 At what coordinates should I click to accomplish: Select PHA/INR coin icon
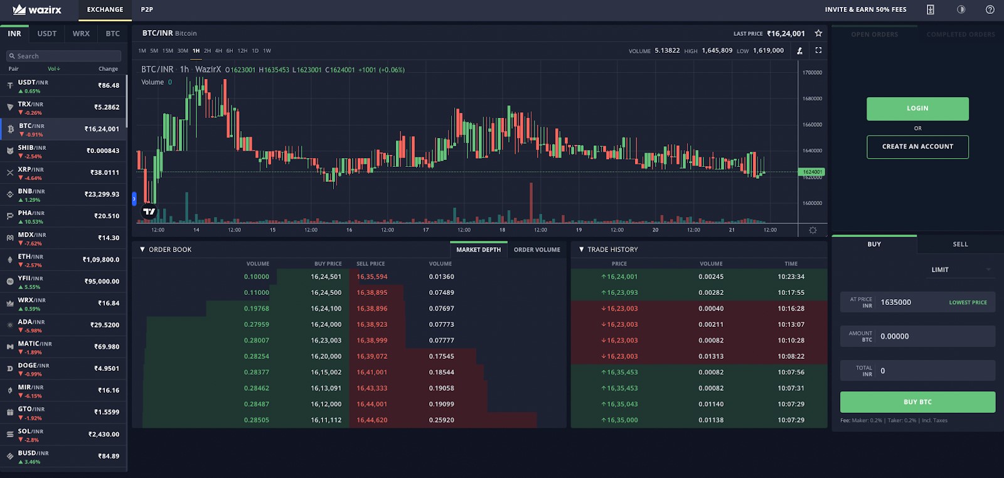pos(10,216)
